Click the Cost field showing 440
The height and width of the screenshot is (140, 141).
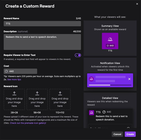[x=21, y=71]
